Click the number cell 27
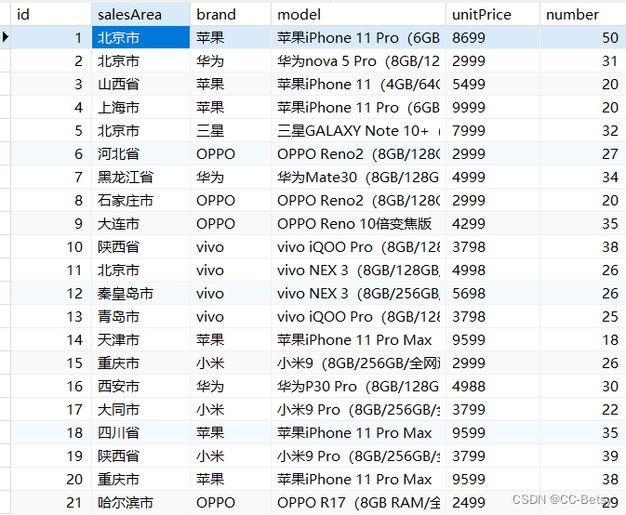 pyautogui.click(x=583, y=154)
